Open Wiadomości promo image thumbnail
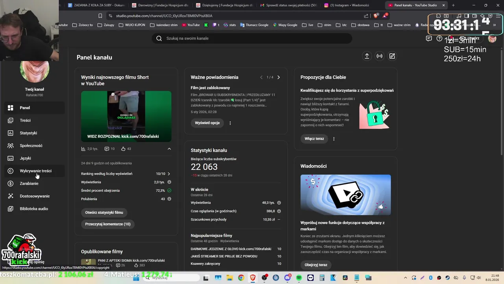Viewport: 504px width, 284px height. [x=346, y=195]
